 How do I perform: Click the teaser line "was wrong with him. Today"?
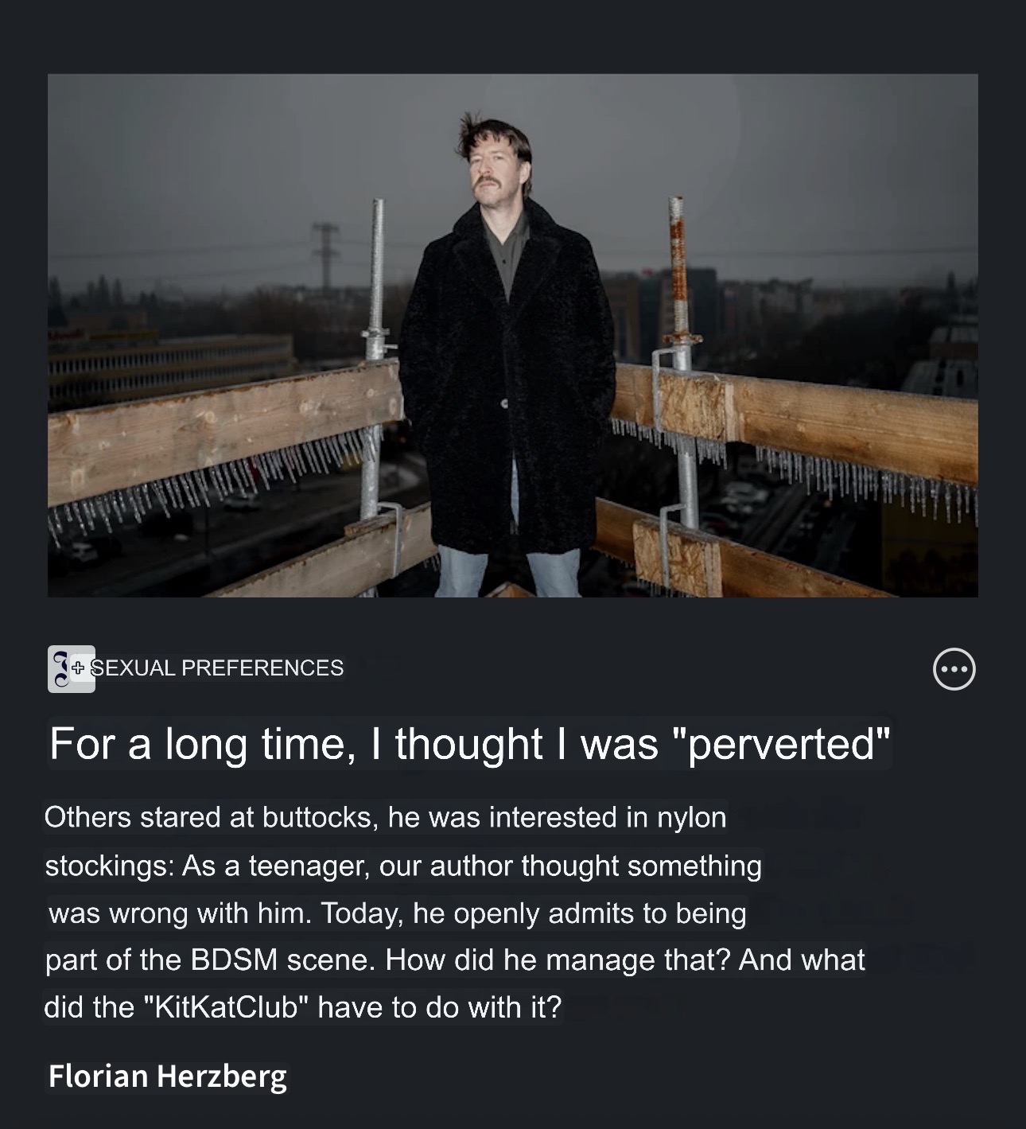pos(398,913)
